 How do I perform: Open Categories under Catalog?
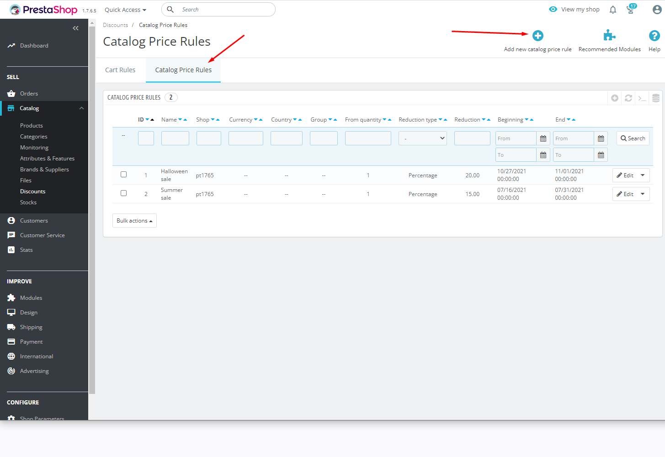click(34, 137)
